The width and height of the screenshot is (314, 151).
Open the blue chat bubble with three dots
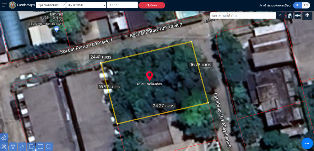tap(307, 143)
